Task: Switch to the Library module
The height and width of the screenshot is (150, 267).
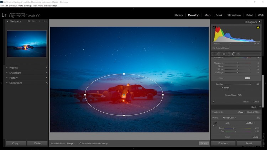Action: click(178, 15)
